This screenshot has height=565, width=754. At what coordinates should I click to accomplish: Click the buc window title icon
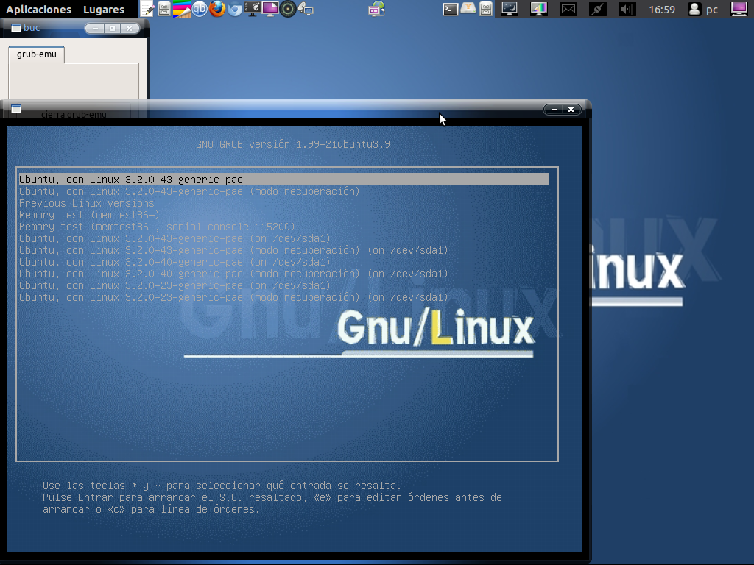pyautogui.click(x=16, y=28)
